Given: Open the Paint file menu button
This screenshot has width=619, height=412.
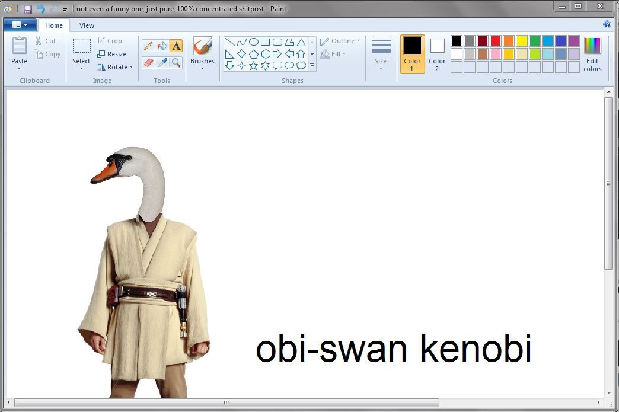Looking at the screenshot, I should point(20,25).
